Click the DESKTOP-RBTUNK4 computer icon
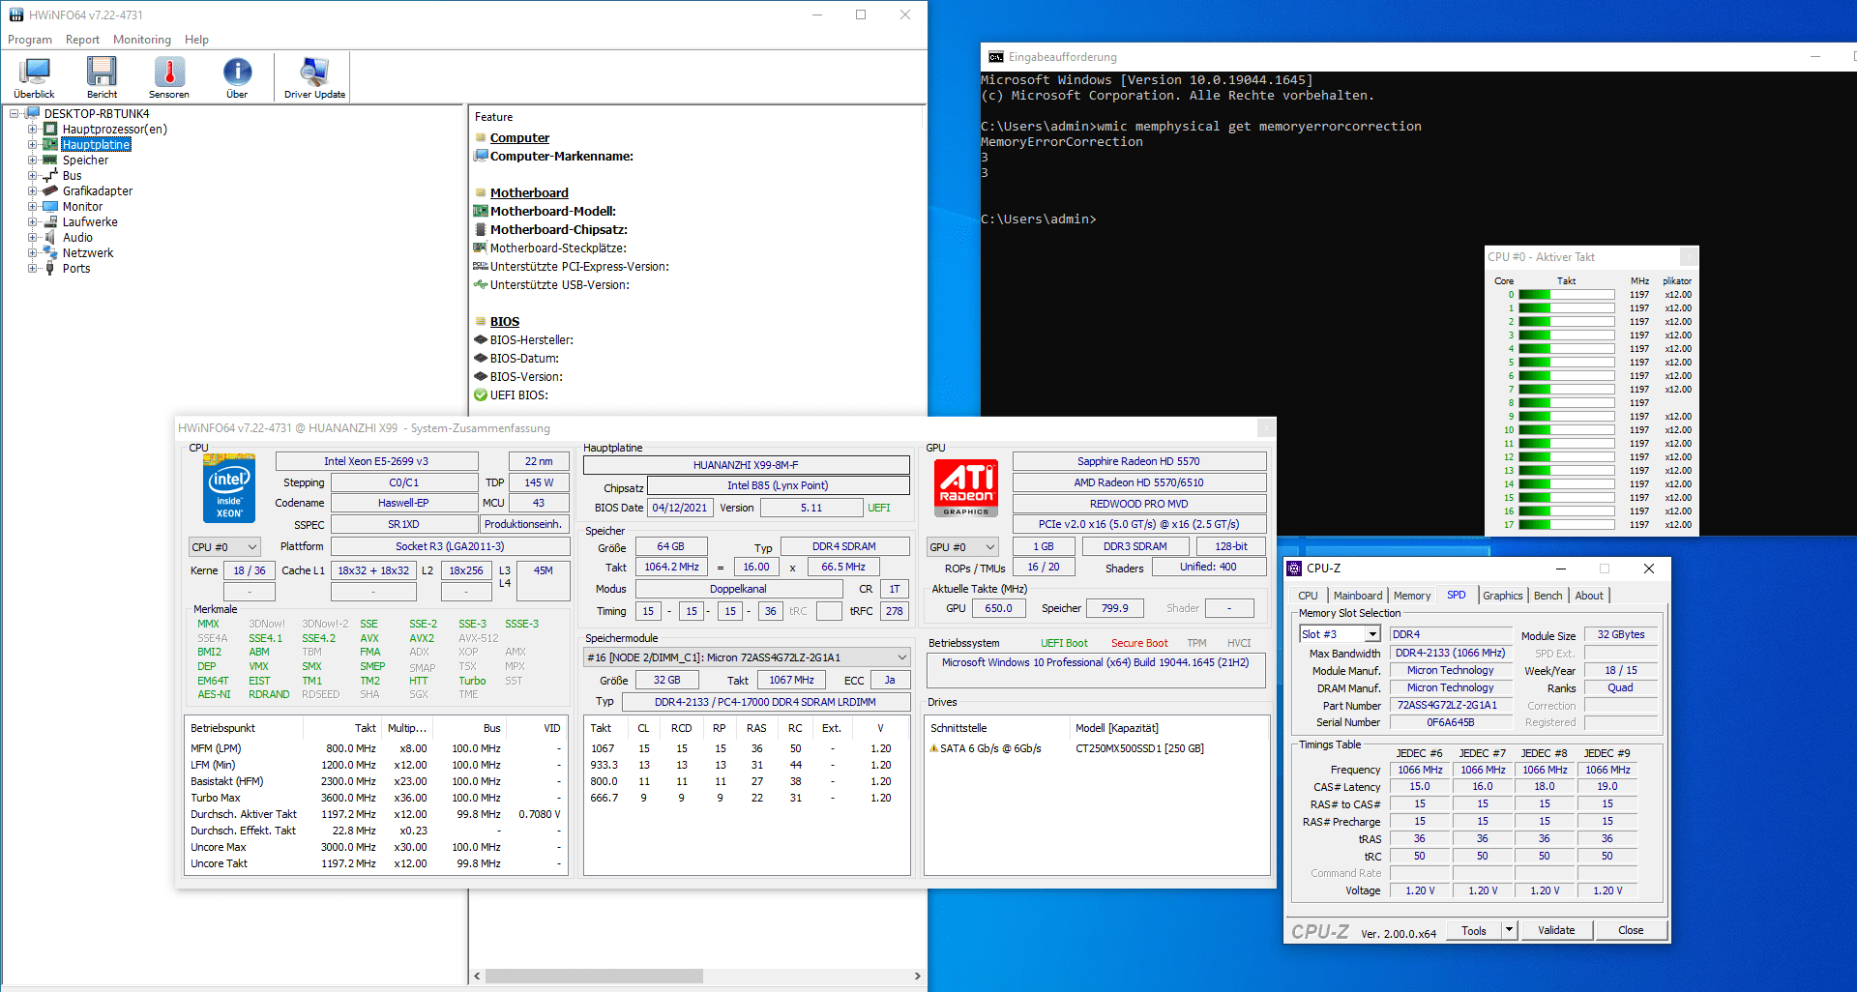Image resolution: width=1857 pixels, height=992 pixels. pyautogui.click(x=33, y=113)
